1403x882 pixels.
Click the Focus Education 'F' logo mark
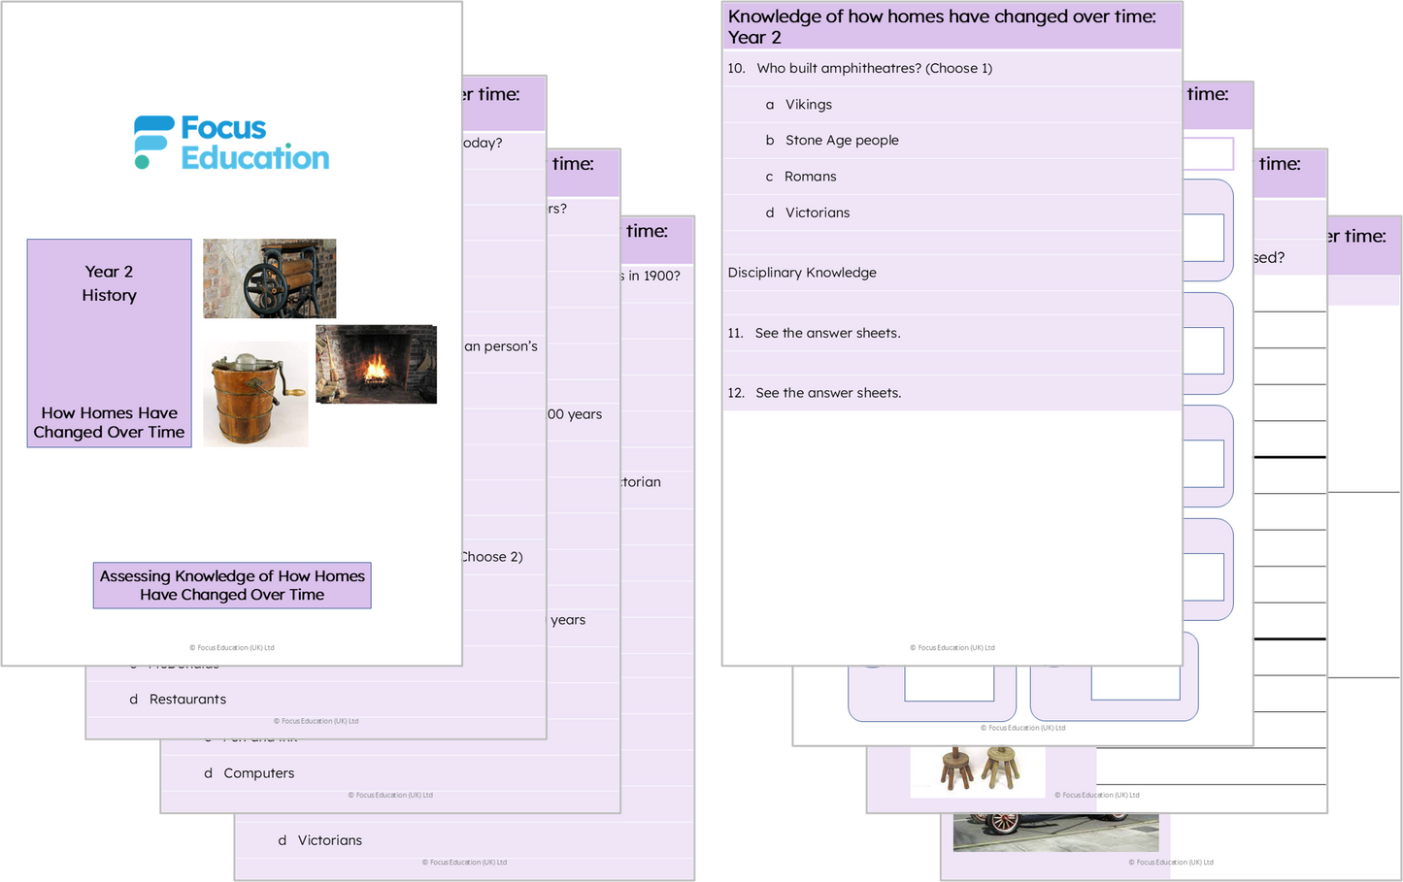[152, 143]
